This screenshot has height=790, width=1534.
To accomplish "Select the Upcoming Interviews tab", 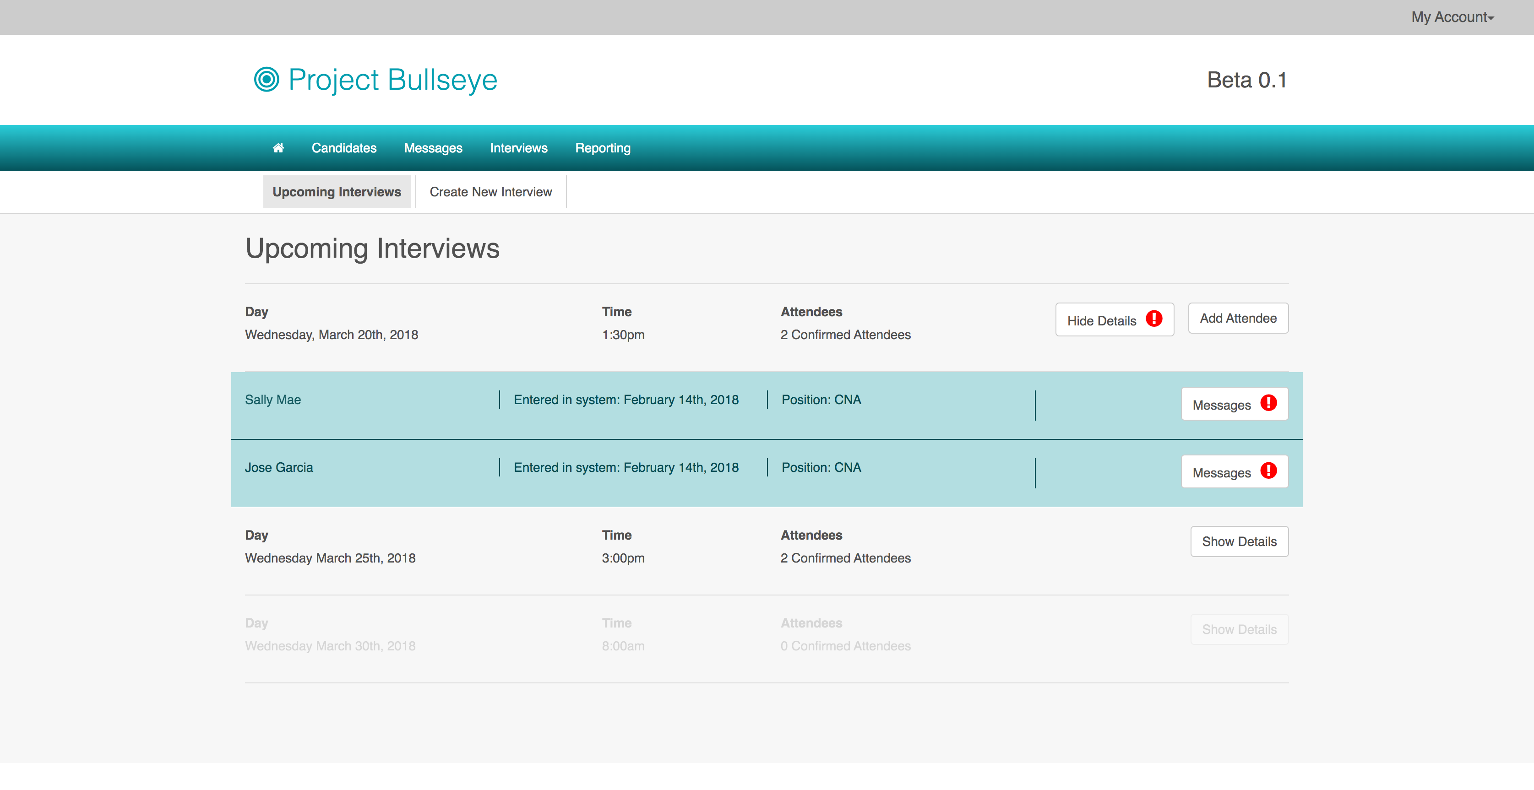I will pos(337,192).
